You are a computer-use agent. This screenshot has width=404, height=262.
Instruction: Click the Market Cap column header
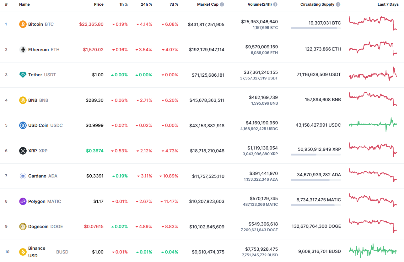click(x=208, y=4)
